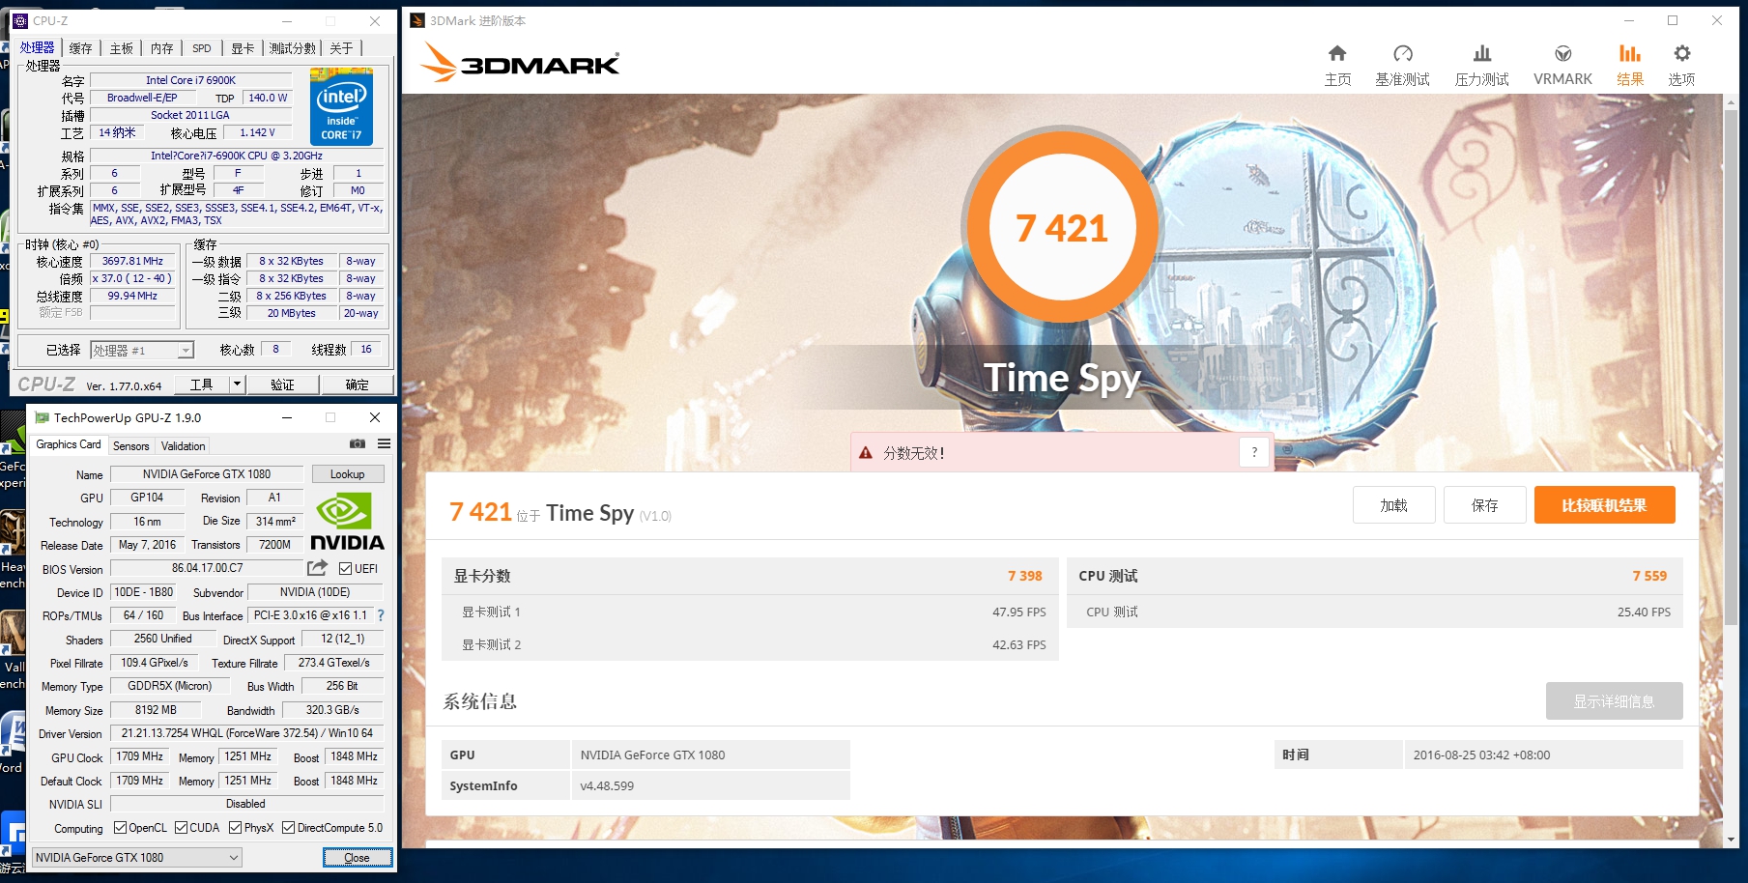Open the 内存 tab in CPU-Z
This screenshot has height=883, width=1748.
[x=160, y=46]
